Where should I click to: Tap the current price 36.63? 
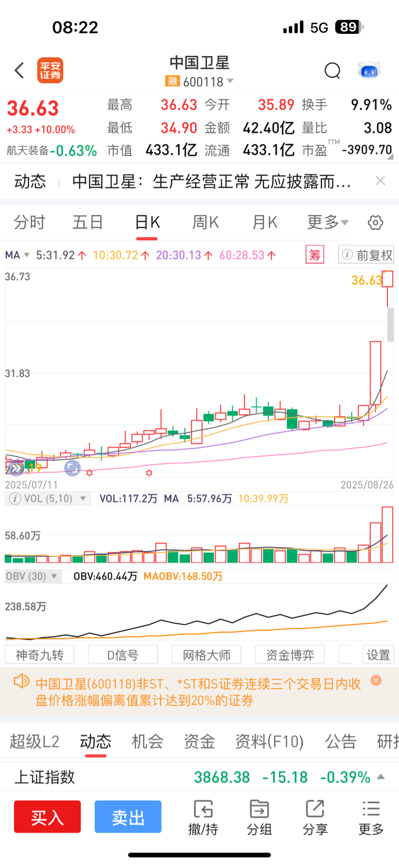click(33, 109)
